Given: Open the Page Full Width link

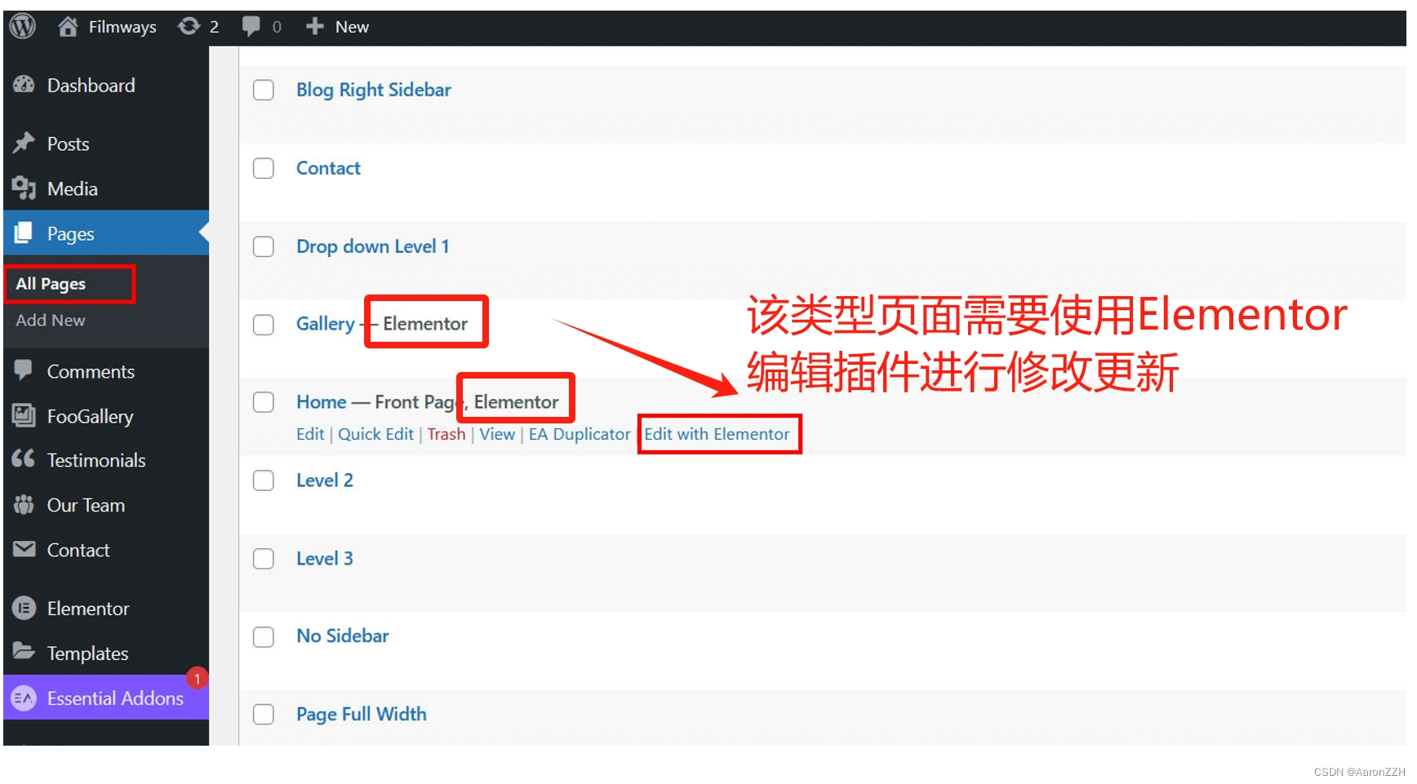Looking at the screenshot, I should [x=361, y=715].
